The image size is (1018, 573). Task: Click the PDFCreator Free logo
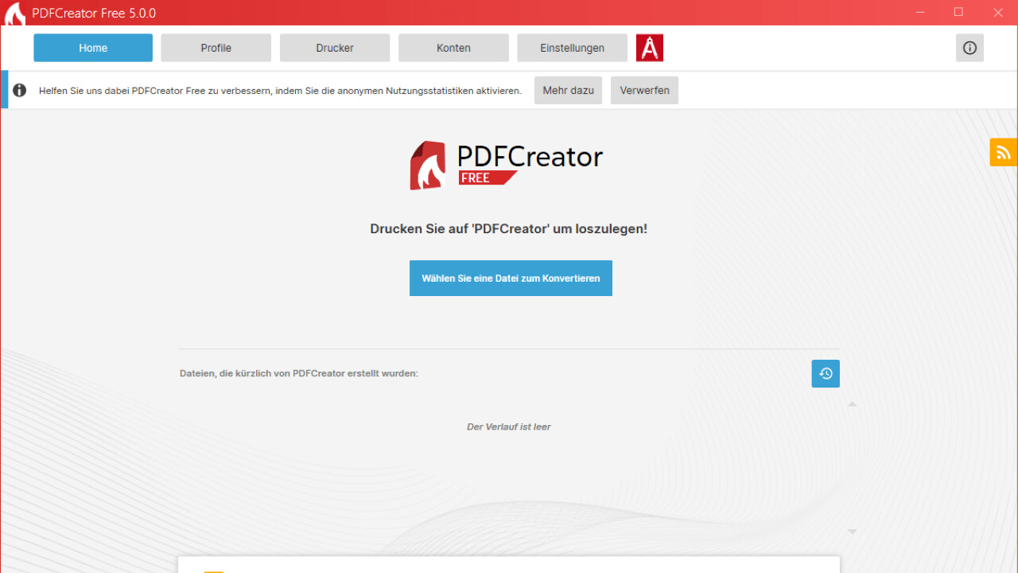click(x=507, y=165)
